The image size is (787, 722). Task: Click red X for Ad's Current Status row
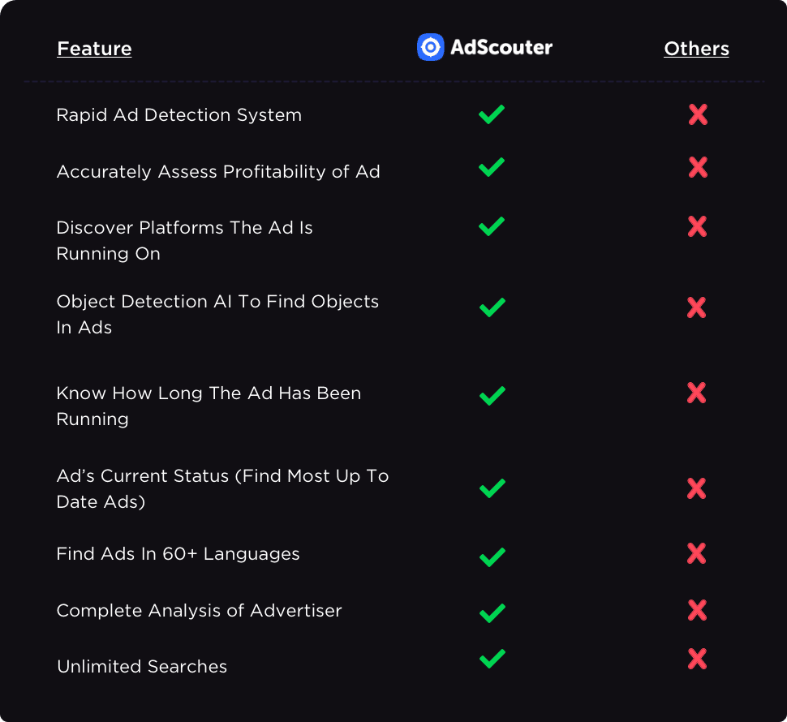697,488
